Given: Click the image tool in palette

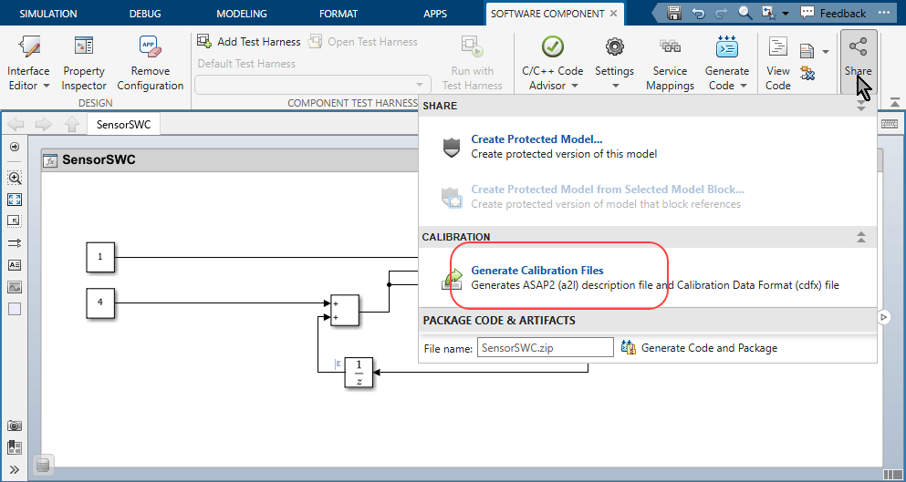Looking at the screenshot, I should point(15,287).
